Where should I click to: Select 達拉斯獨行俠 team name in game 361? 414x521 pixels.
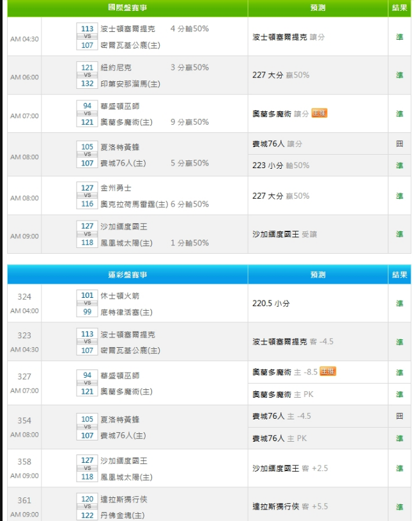coord(124,499)
